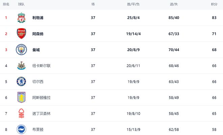Click the 胜/平/负 column header
Screen dimensions: 223x135
pos(133,4)
